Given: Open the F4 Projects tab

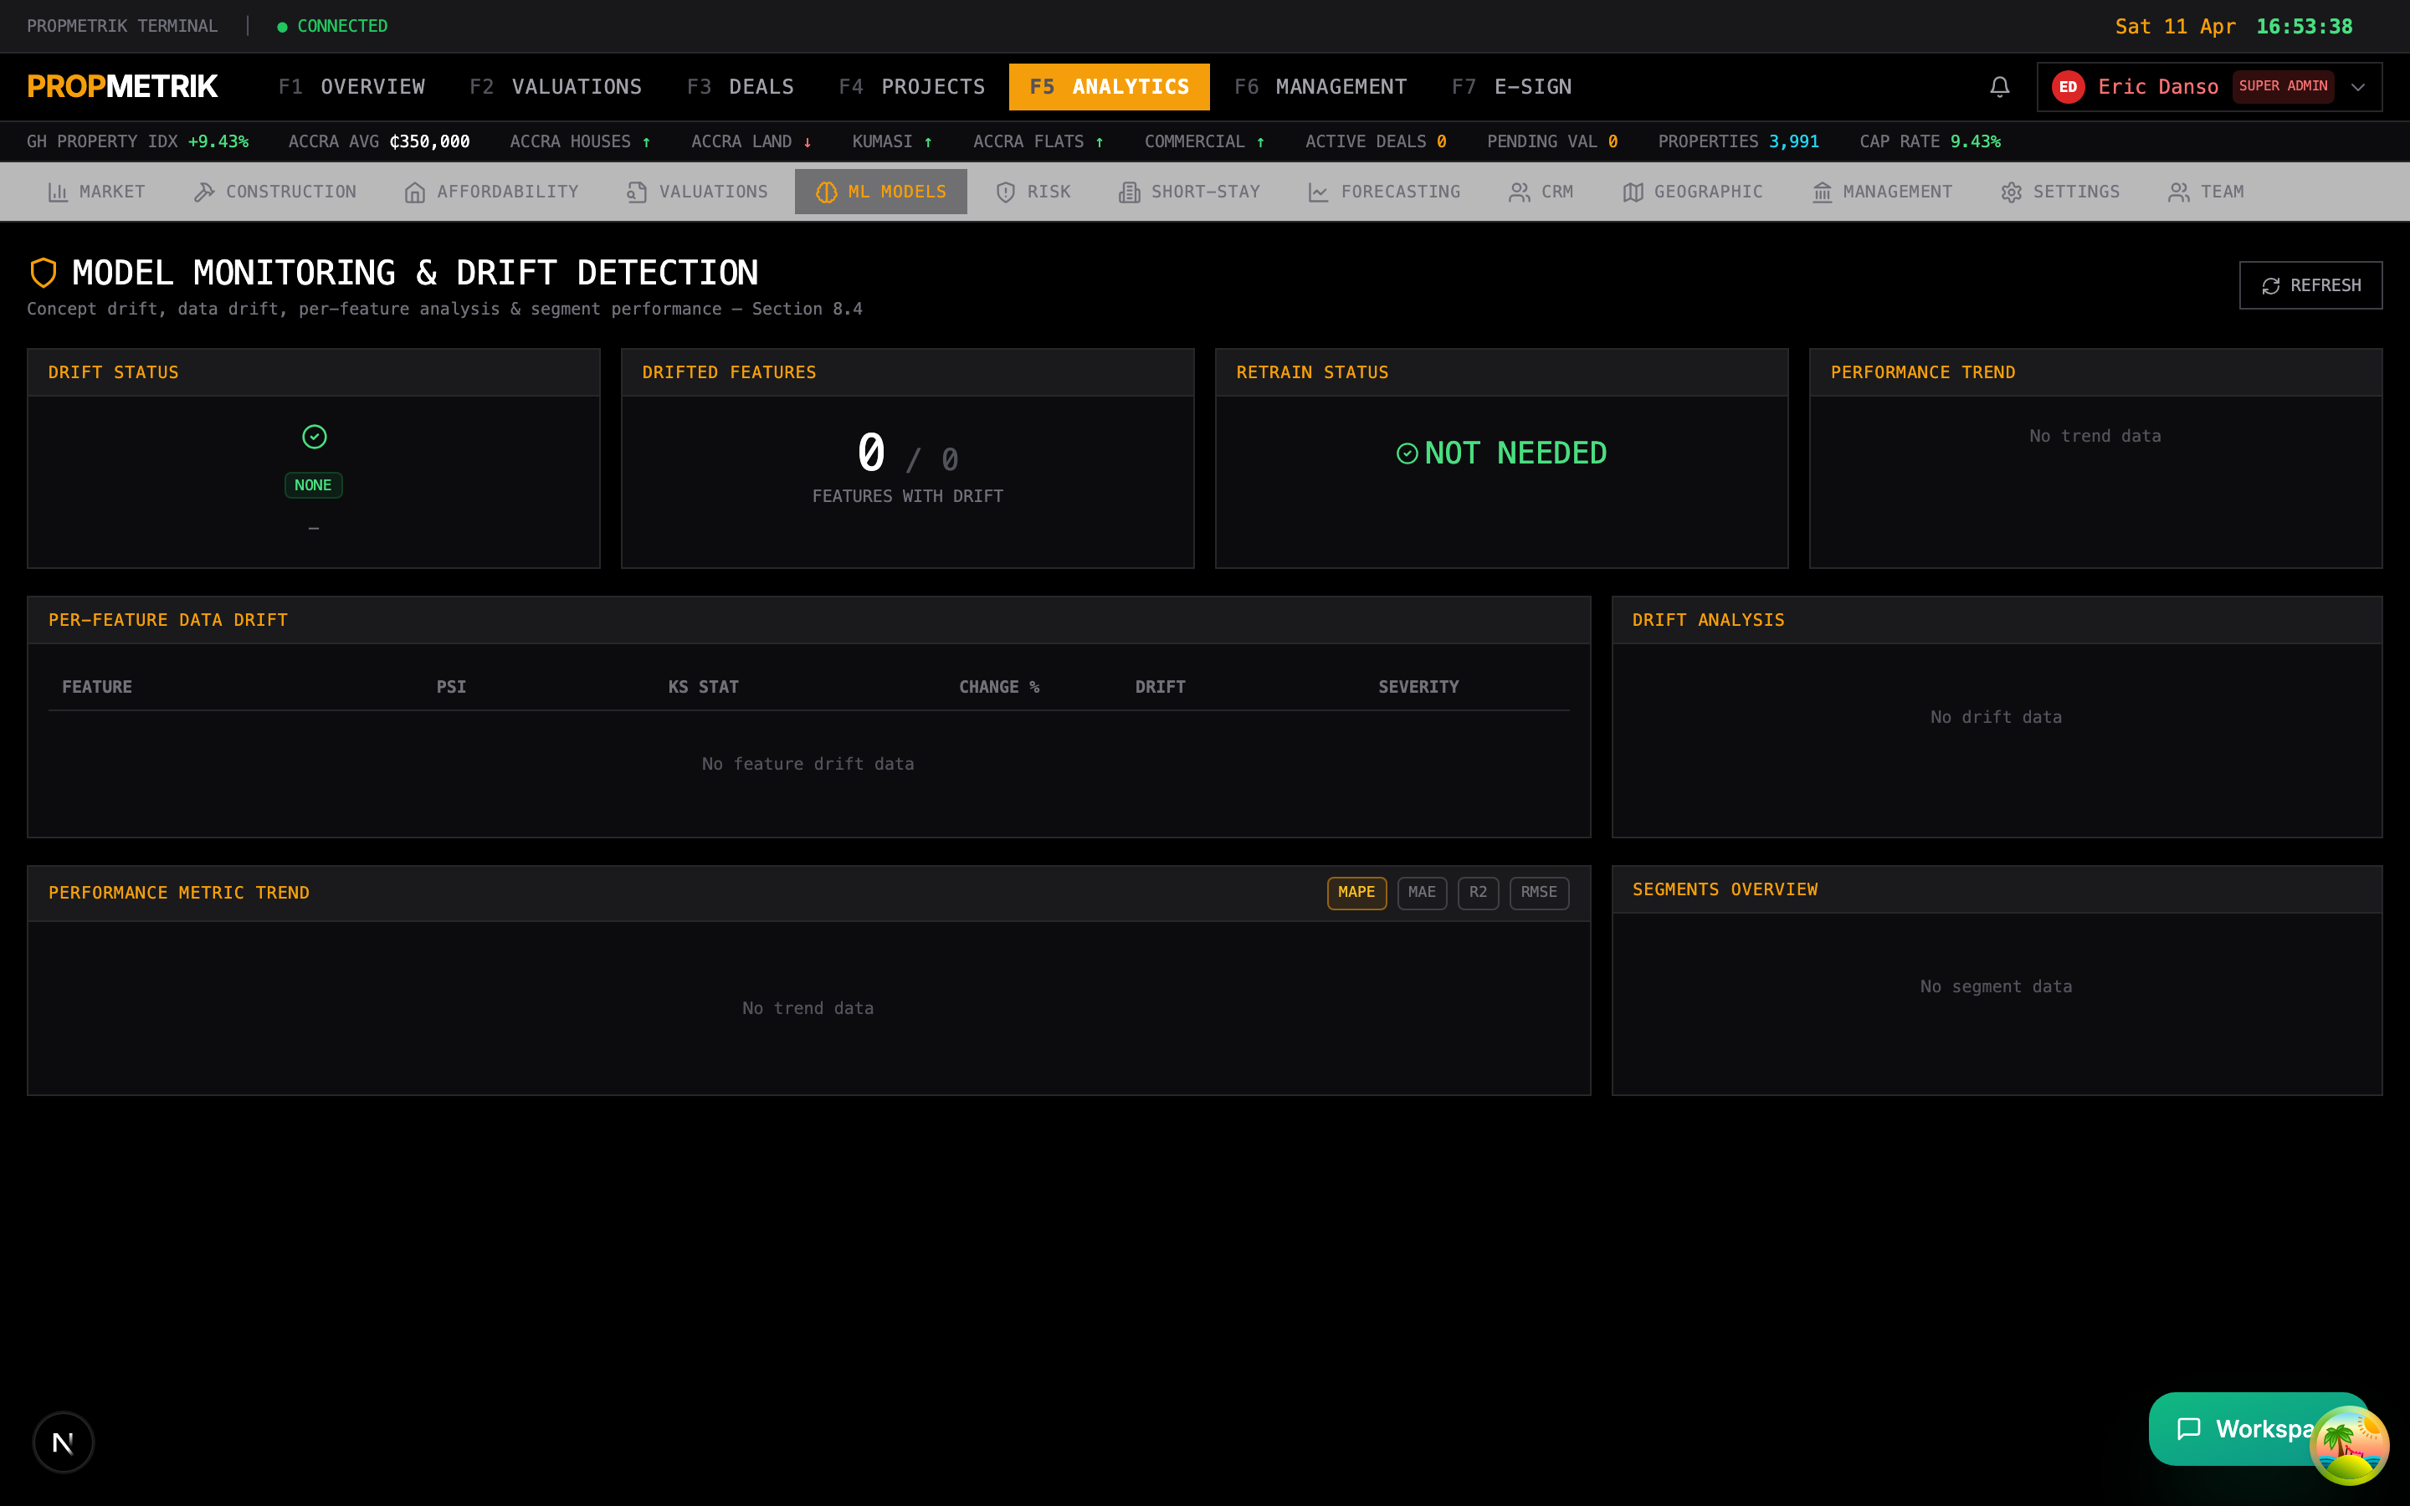Looking at the screenshot, I should click(912, 87).
